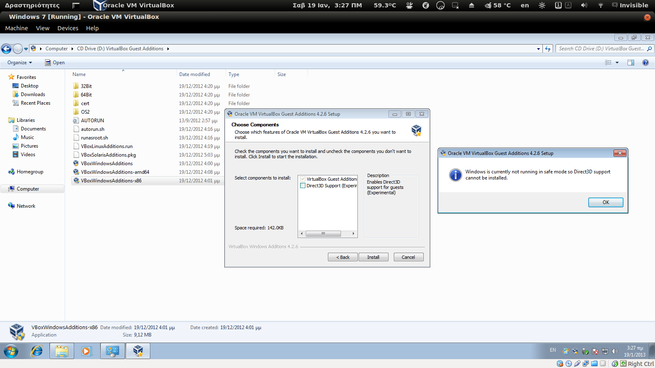This screenshot has height=368, width=655.
Task: Click the address bar refresh icon
Action: 548,49
